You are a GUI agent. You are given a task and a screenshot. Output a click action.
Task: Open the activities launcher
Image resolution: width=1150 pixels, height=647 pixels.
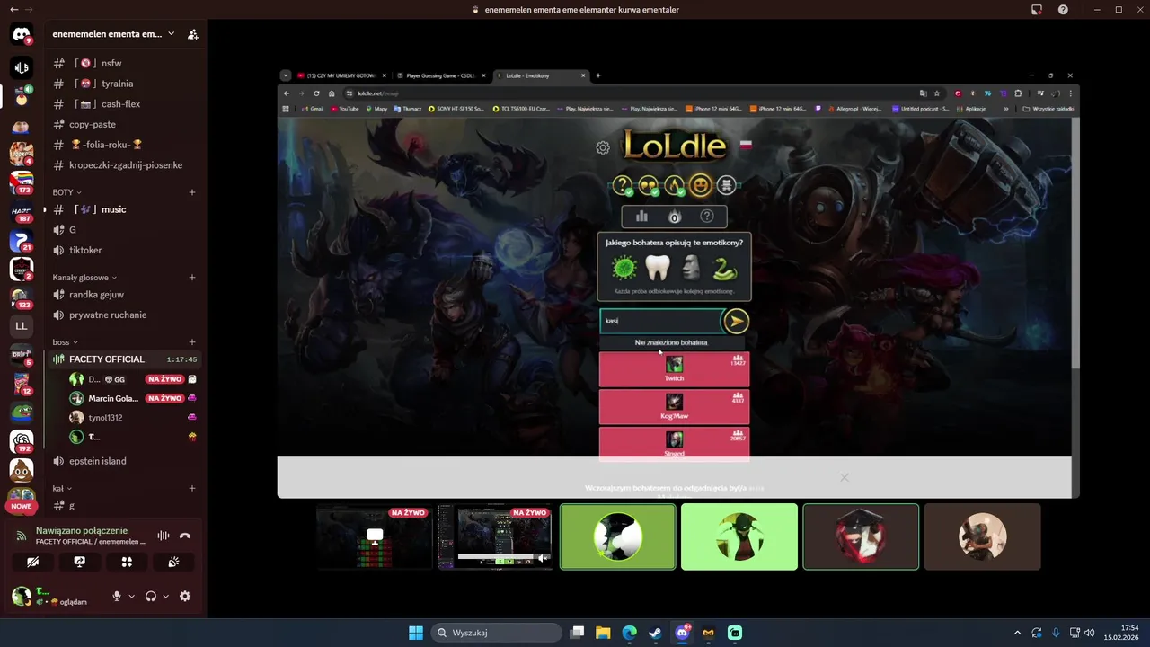pyautogui.click(x=127, y=562)
